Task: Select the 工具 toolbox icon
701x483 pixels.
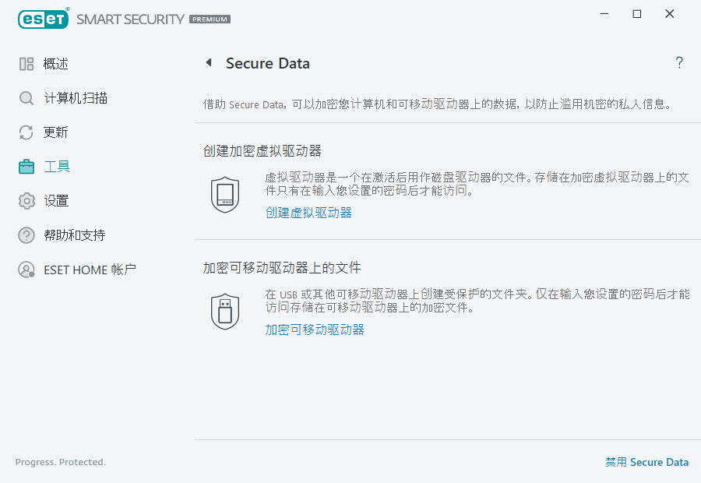Action: tap(26, 166)
